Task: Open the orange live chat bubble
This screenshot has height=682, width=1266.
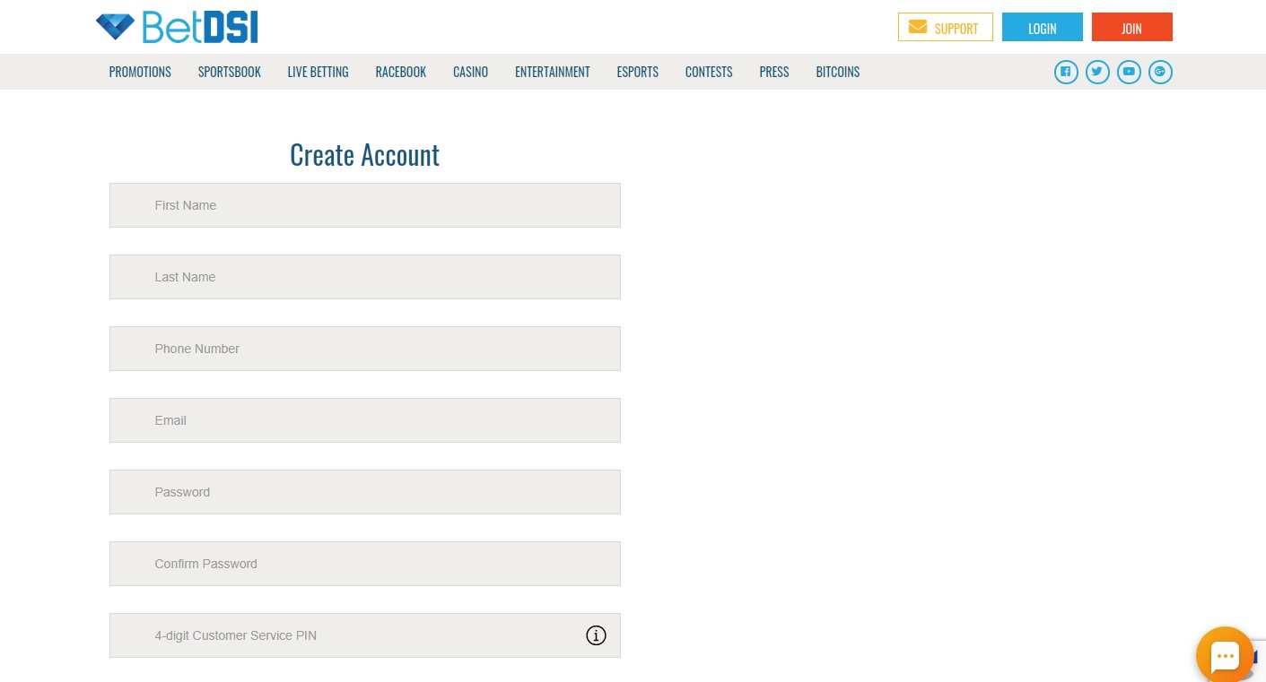Action: [x=1225, y=655]
